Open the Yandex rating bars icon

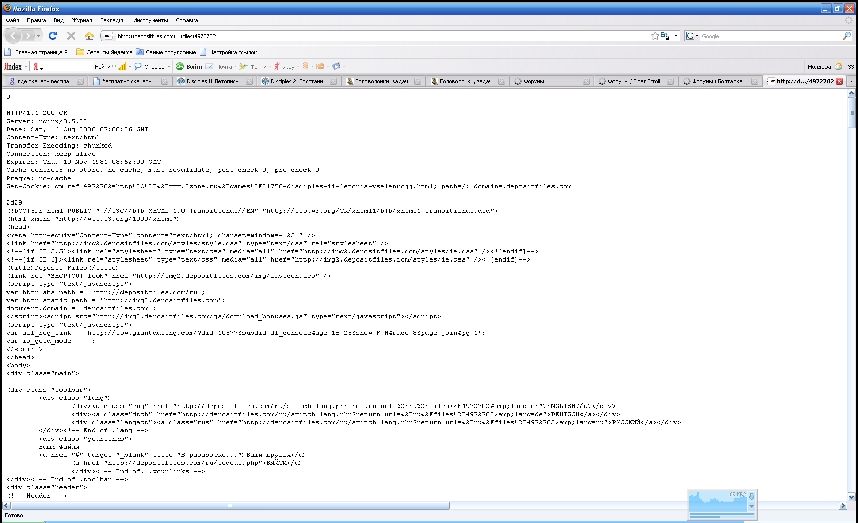click(x=122, y=67)
